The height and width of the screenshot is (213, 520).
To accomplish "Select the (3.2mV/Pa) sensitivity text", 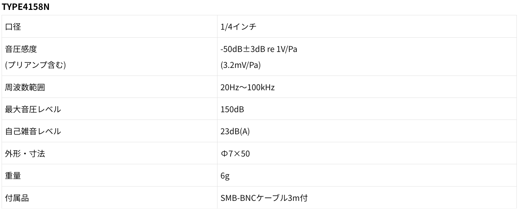I will tap(240, 65).
